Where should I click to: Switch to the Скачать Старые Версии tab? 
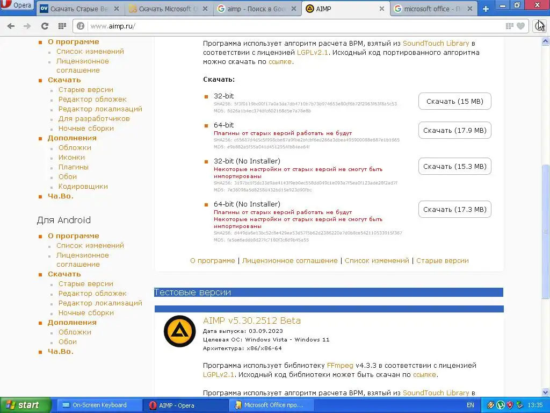coord(79,9)
